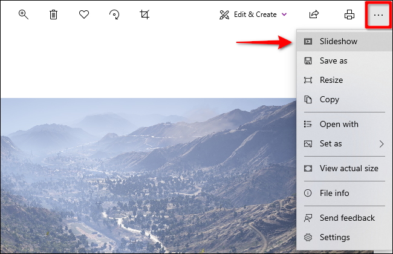The height and width of the screenshot is (254, 393).
Task: Click Copy in the context menu
Action: [x=329, y=100]
